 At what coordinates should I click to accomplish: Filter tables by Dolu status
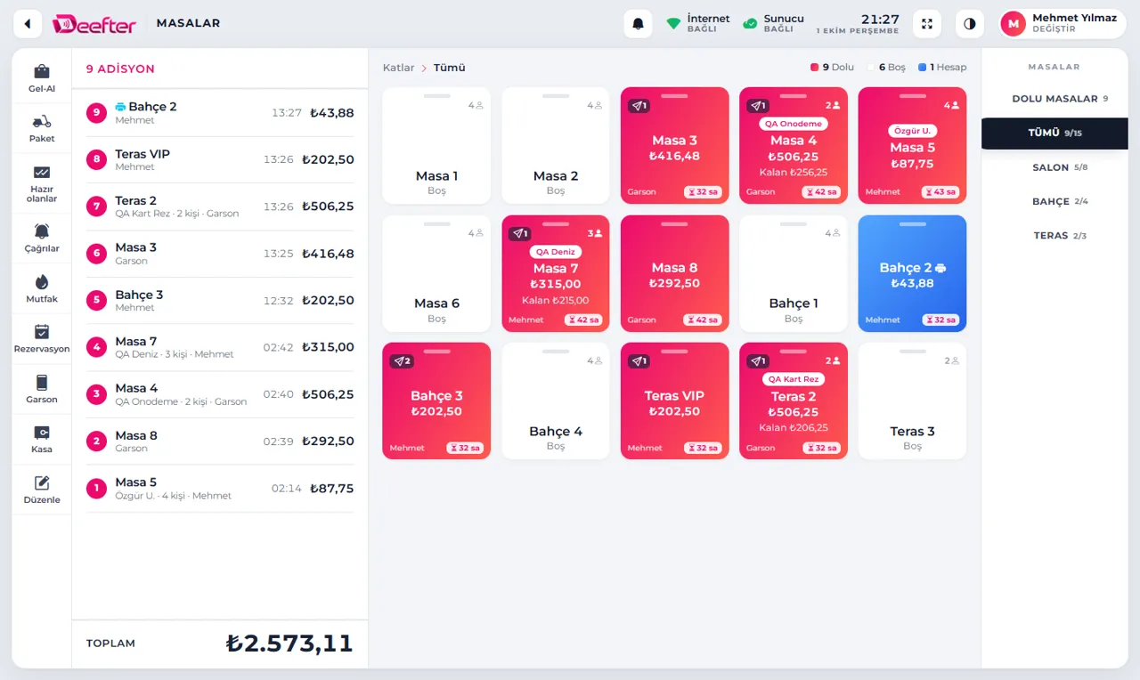[832, 68]
